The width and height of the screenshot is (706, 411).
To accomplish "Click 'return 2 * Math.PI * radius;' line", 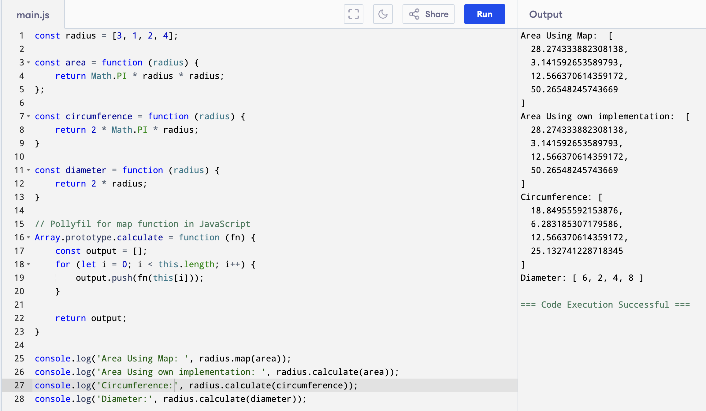I will coord(127,130).
